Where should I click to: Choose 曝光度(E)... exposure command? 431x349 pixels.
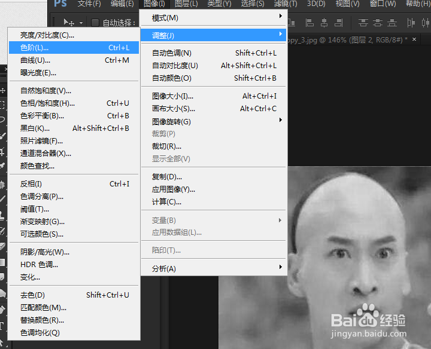click(74, 73)
